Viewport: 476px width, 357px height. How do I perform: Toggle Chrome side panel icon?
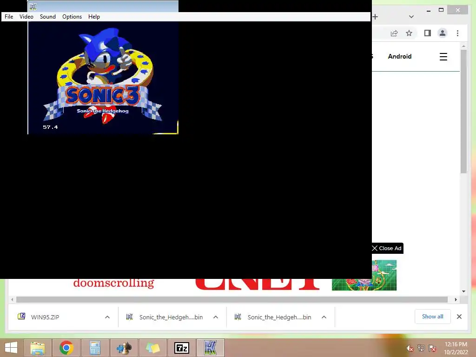pyautogui.click(x=428, y=33)
